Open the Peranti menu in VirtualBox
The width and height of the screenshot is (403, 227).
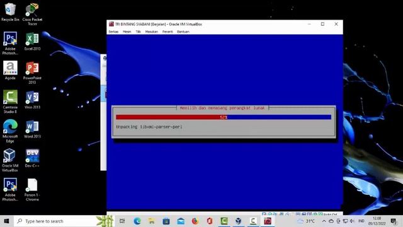[x=167, y=32]
